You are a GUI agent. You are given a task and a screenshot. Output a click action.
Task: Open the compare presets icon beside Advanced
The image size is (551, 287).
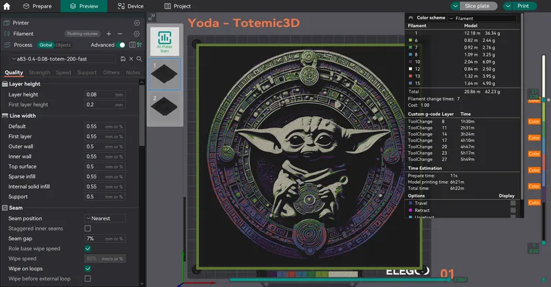click(x=132, y=45)
